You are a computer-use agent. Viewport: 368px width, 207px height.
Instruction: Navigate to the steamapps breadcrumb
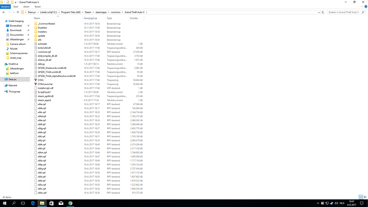pyautogui.click(x=101, y=12)
